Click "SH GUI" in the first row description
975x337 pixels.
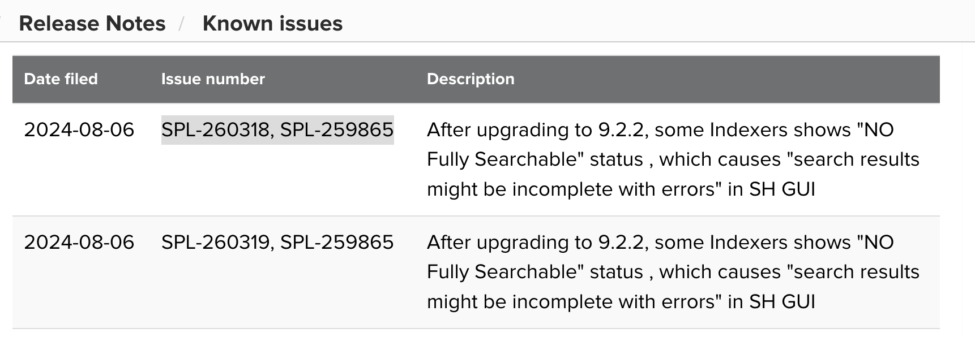coord(782,189)
